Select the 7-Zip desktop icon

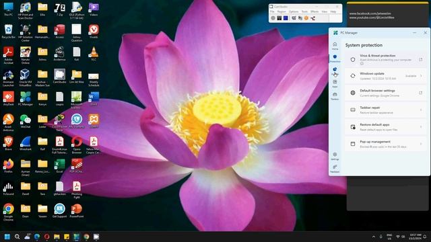tap(60, 9)
